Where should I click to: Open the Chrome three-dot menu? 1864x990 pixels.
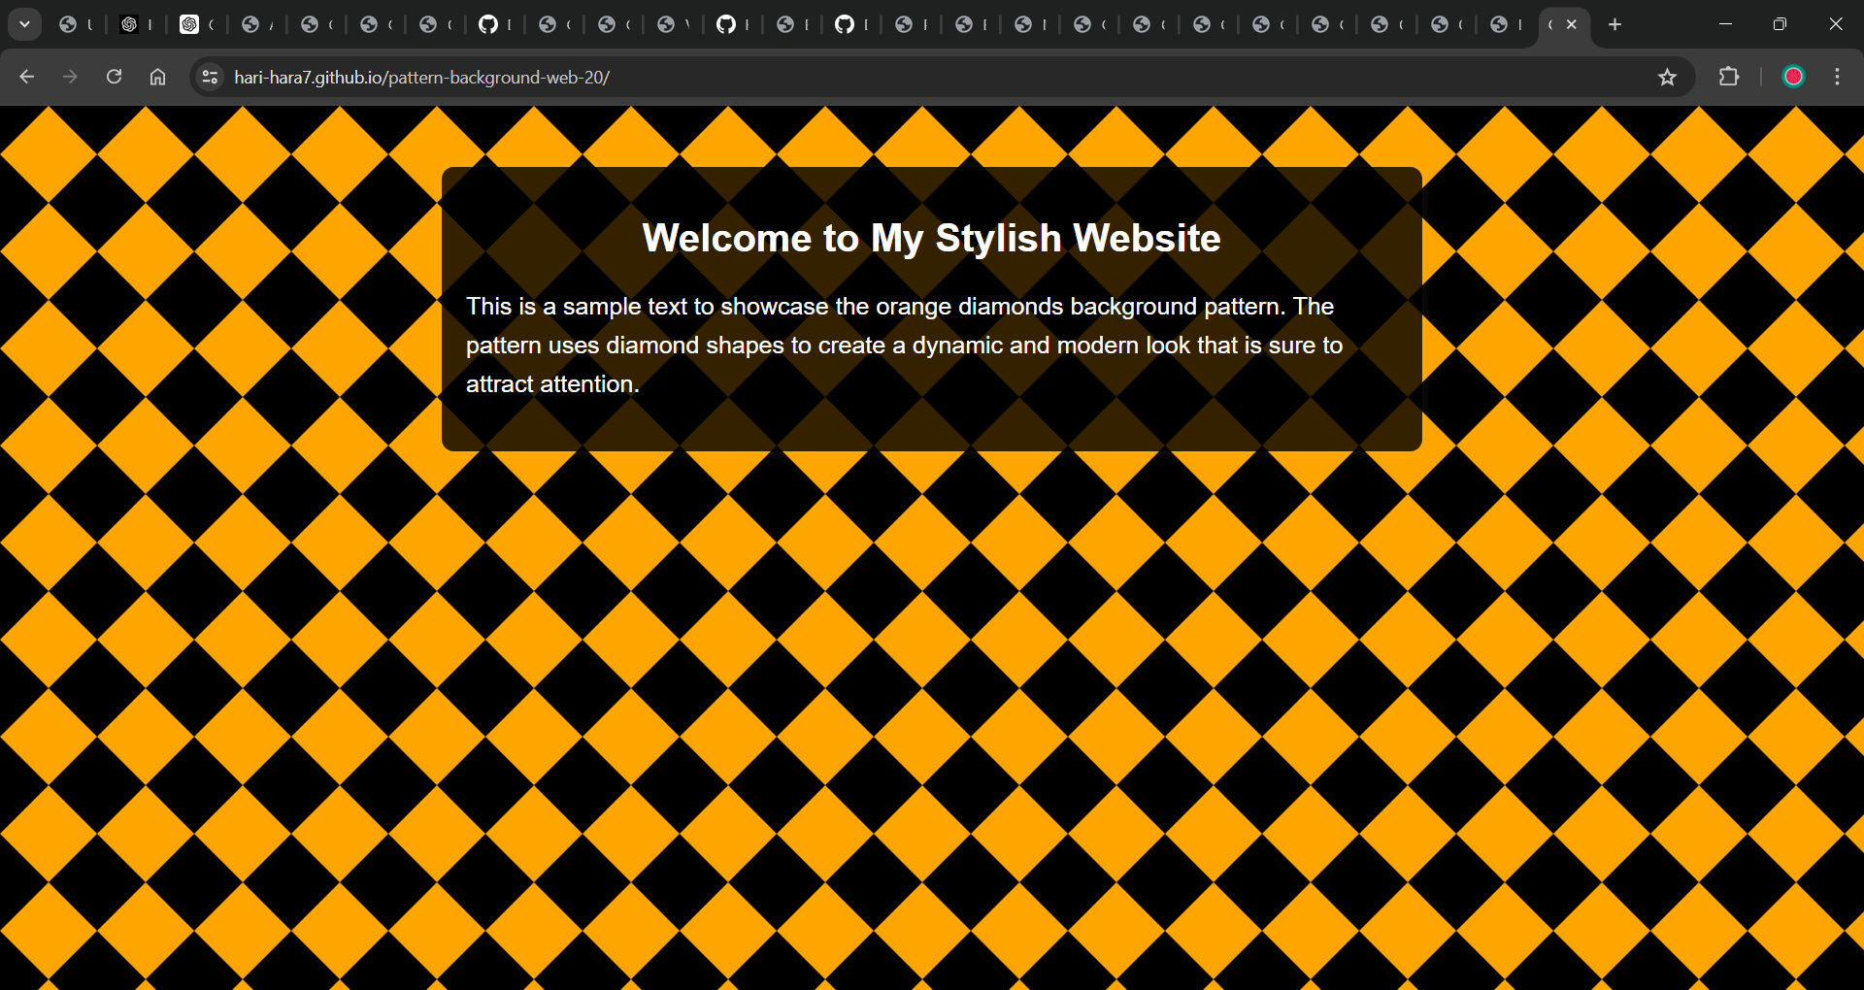tap(1837, 77)
